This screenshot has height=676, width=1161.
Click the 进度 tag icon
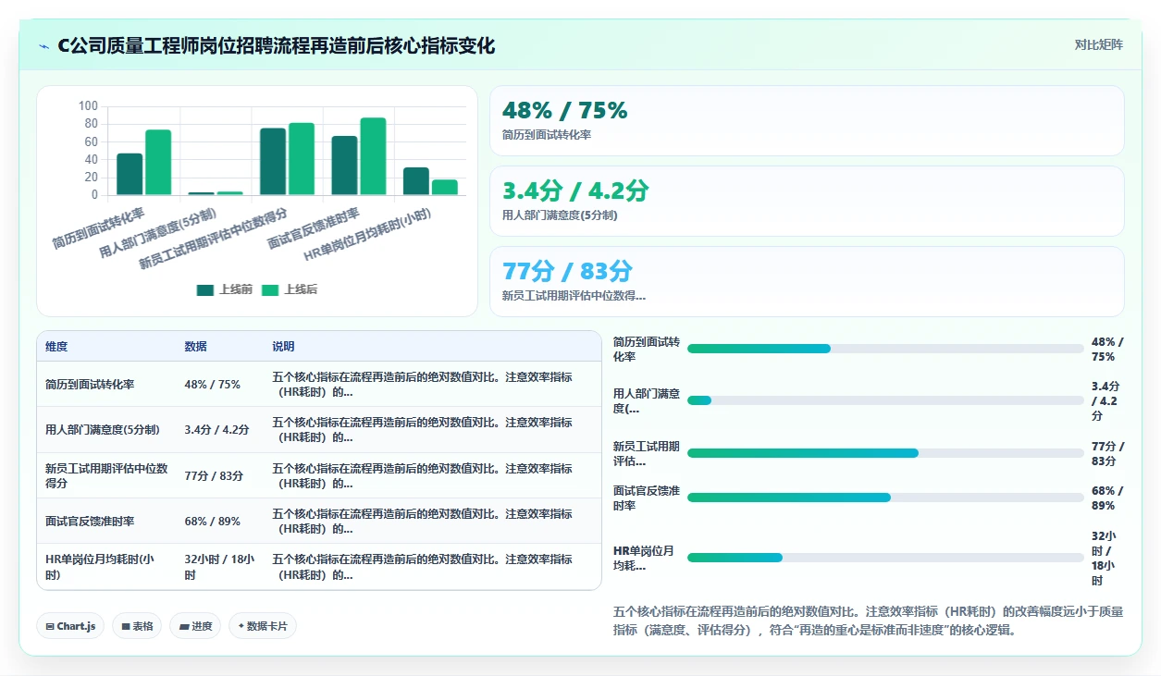[x=184, y=627]
